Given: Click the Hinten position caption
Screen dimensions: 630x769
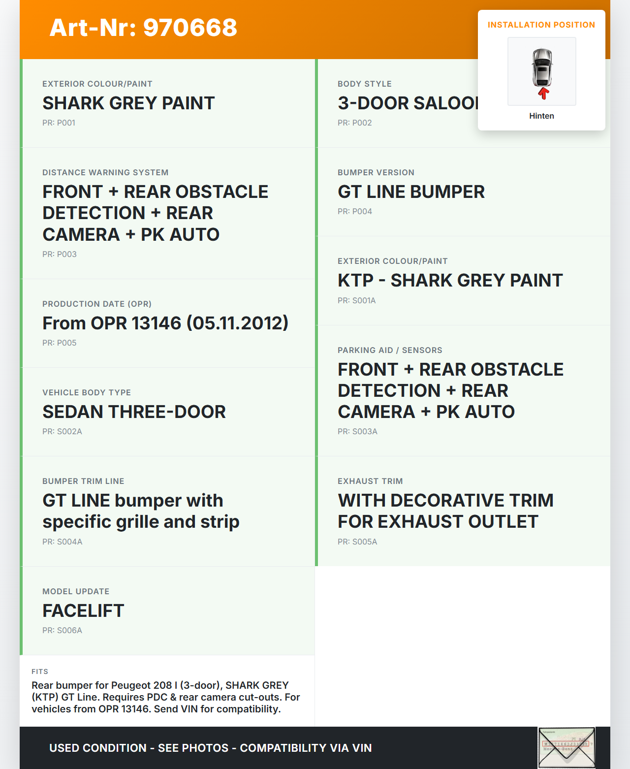Looking at the screenshot, I should 541,116.
